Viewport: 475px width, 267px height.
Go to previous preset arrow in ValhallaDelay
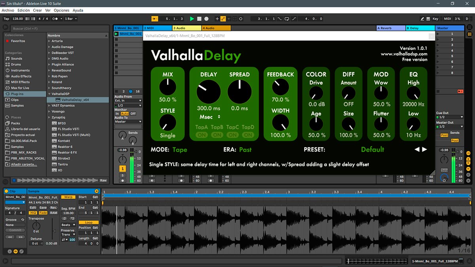pos(417,150)
